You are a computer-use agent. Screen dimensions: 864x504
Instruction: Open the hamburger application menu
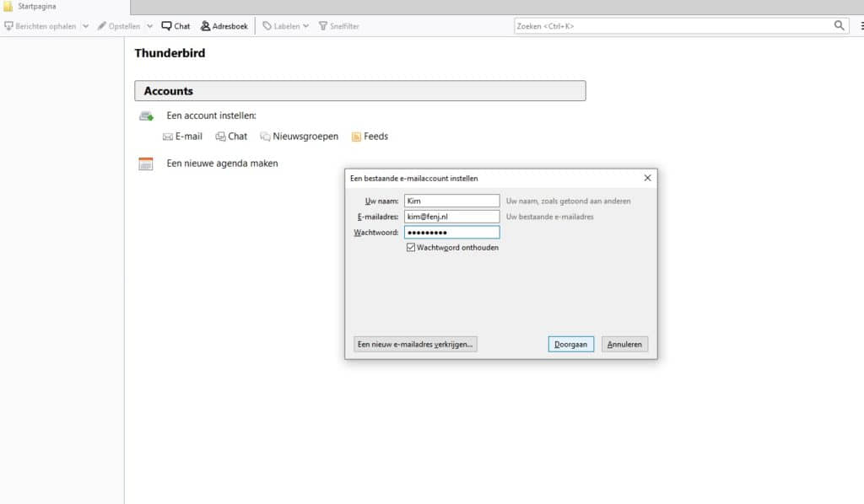861,26
